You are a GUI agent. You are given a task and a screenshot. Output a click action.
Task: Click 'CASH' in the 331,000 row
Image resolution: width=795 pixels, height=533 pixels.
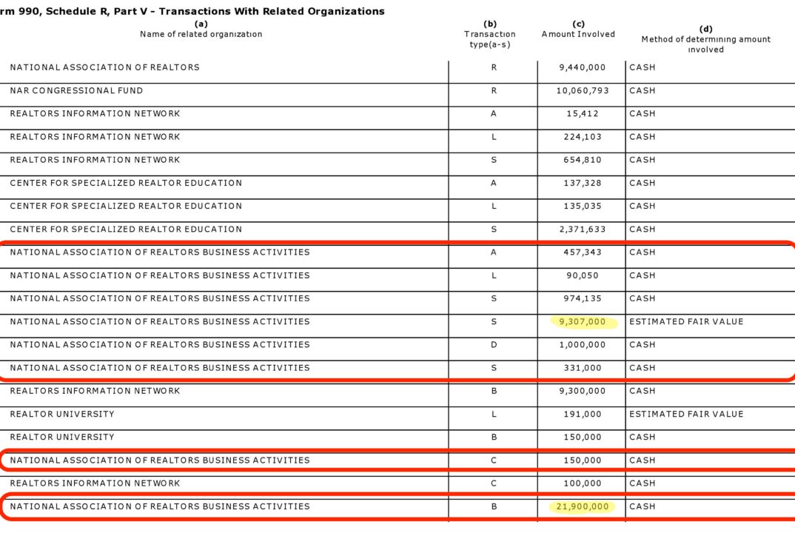click(x=643, y=368)
